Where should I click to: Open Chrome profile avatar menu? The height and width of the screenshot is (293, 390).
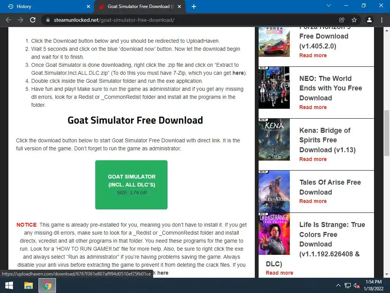point(369,20)
